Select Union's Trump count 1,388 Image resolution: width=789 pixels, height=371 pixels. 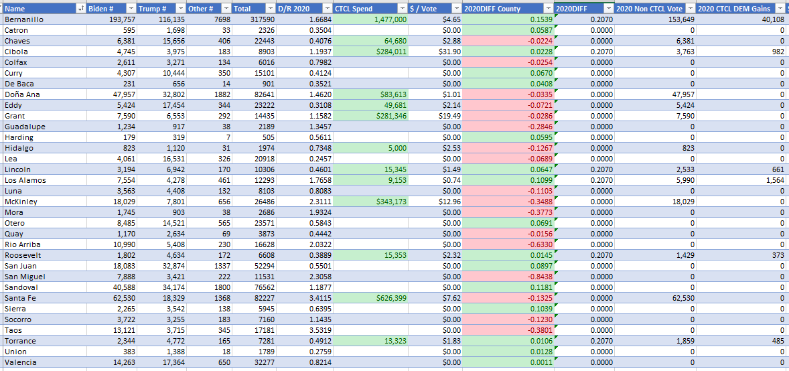161,352
